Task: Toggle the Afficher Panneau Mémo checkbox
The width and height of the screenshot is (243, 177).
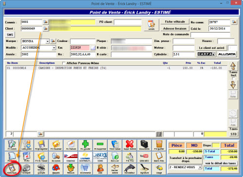Action: pyautogui.click(x=64, y=63)
